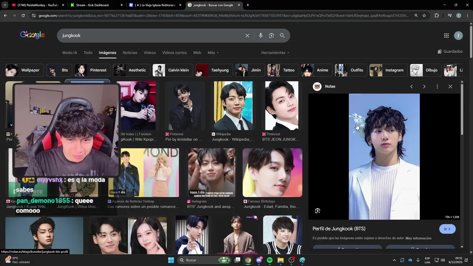
Task: Open the Chrome three-dot menu
Action: 467,16
